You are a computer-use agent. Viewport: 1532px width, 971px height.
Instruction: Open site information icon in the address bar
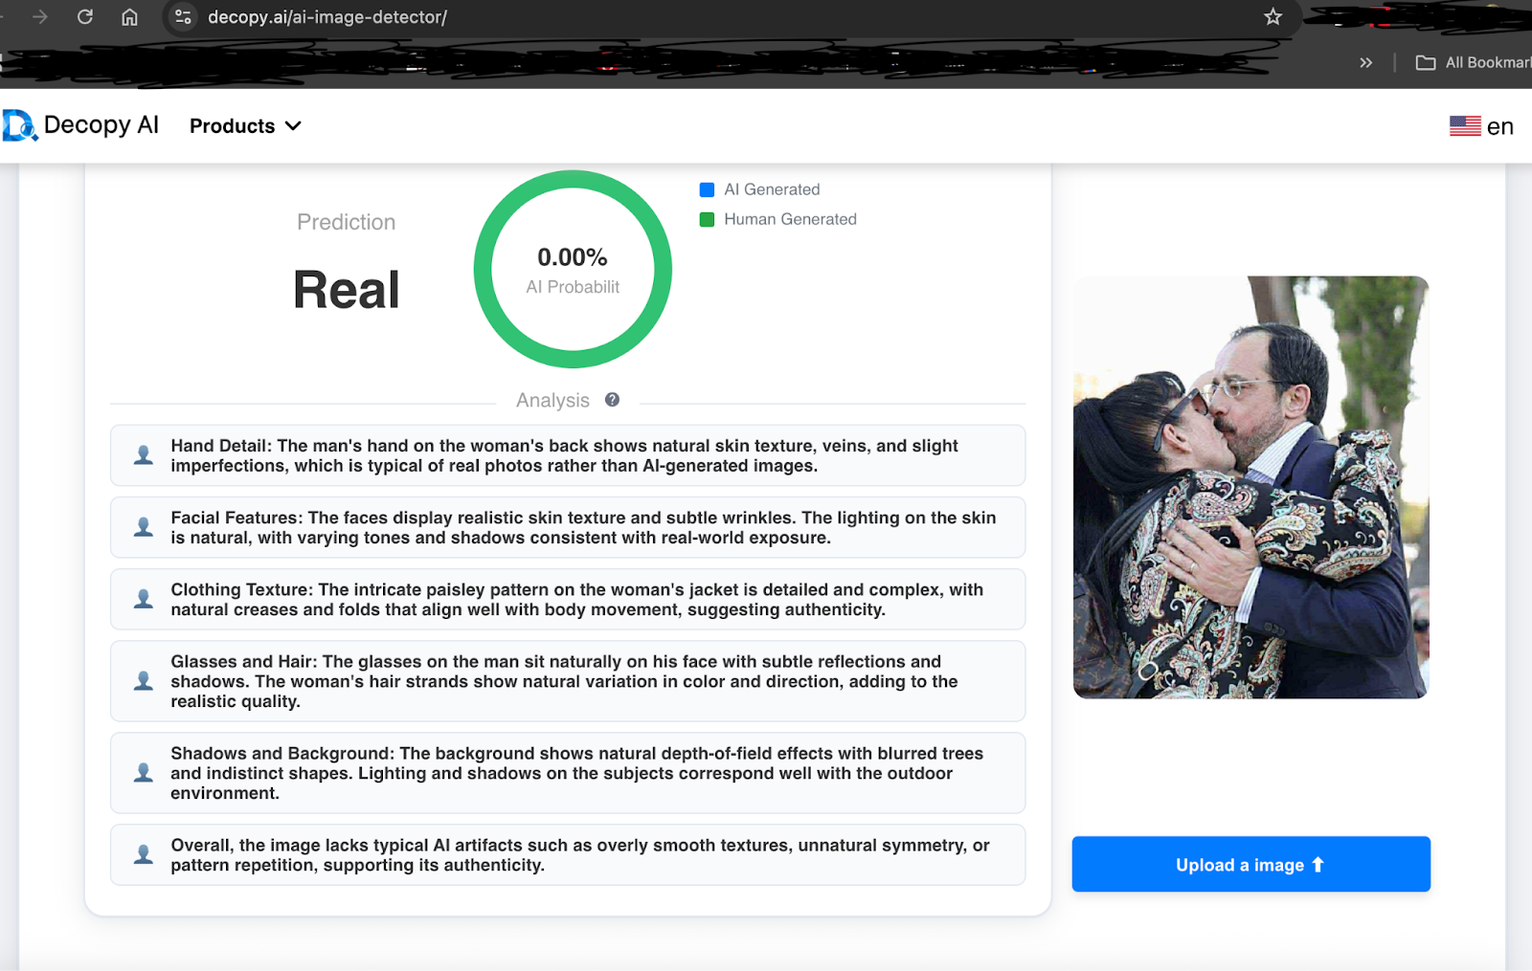pyautogui.click(x=183, y=17)
